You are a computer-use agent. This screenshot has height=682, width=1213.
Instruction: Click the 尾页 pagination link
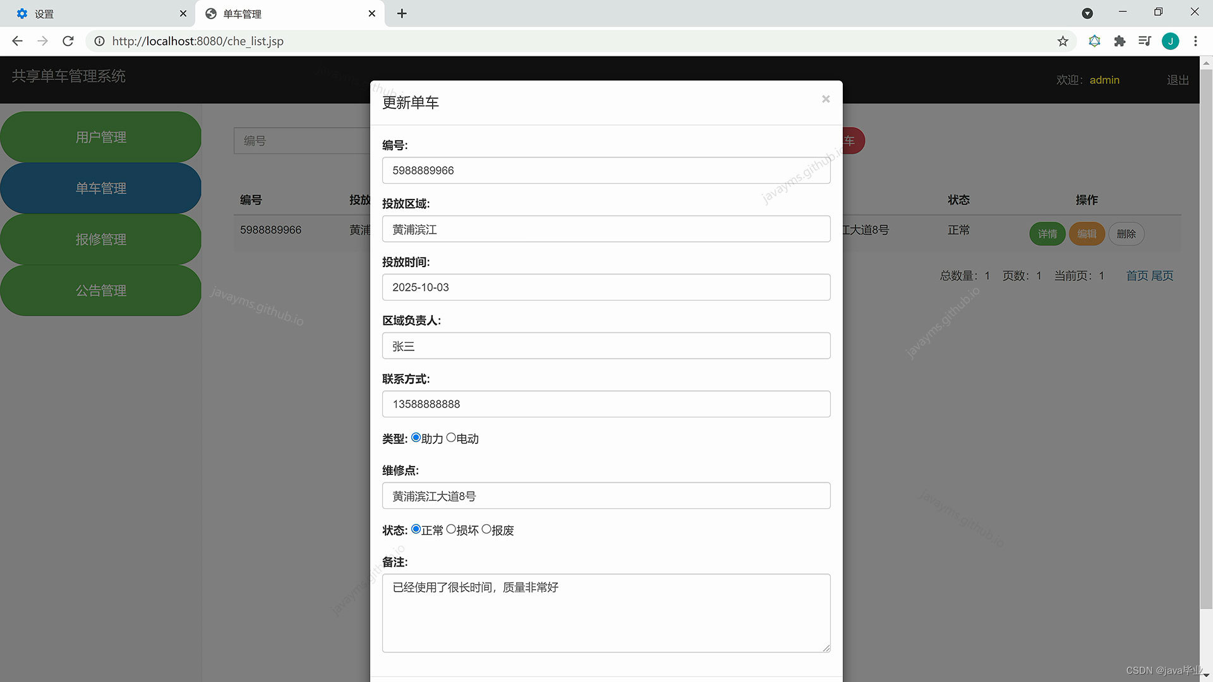tap(1162, 275)
